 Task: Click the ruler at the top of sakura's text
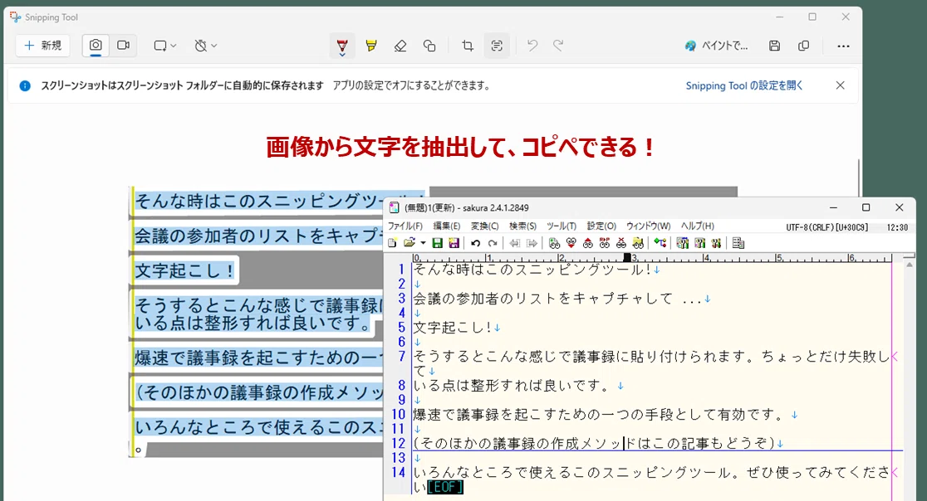tap(652, 258)
